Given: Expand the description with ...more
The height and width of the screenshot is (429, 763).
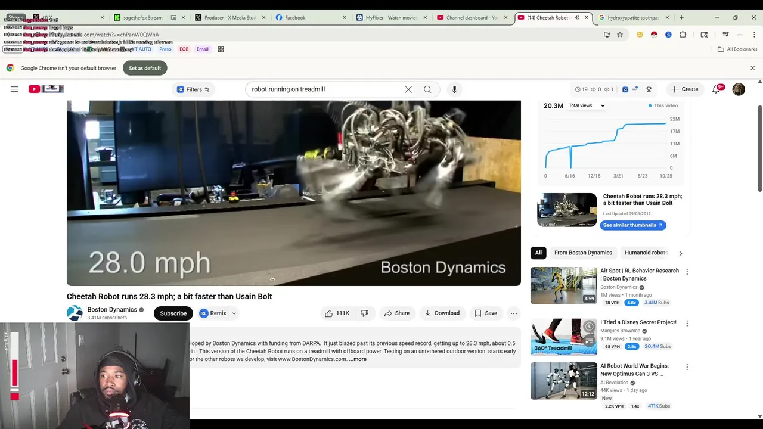Looking at the screenshot, I should [x=358, y=359].
